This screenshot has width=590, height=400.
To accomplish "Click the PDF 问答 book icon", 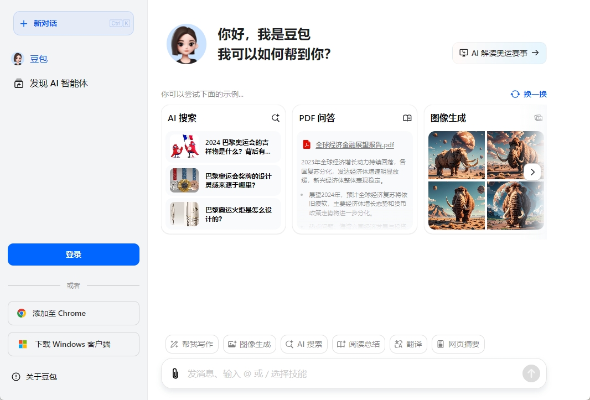I will 407,118.
